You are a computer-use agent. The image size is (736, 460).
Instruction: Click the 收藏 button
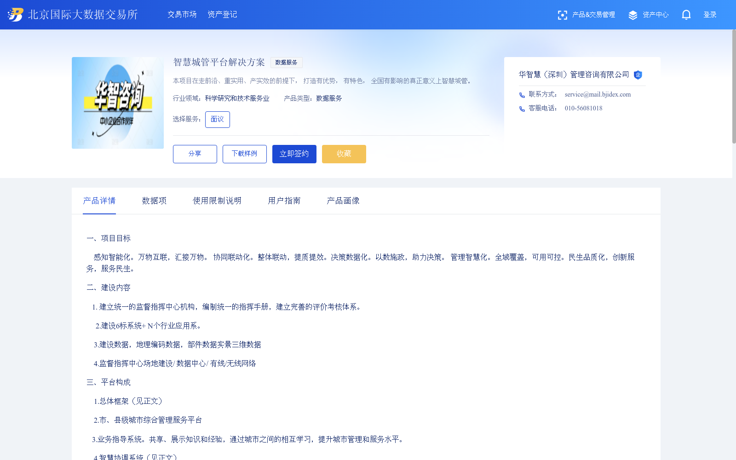click(344, 154)
